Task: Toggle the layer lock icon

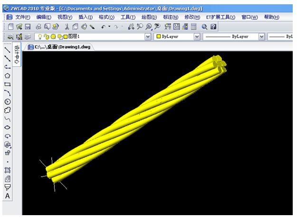Action: 59,37
